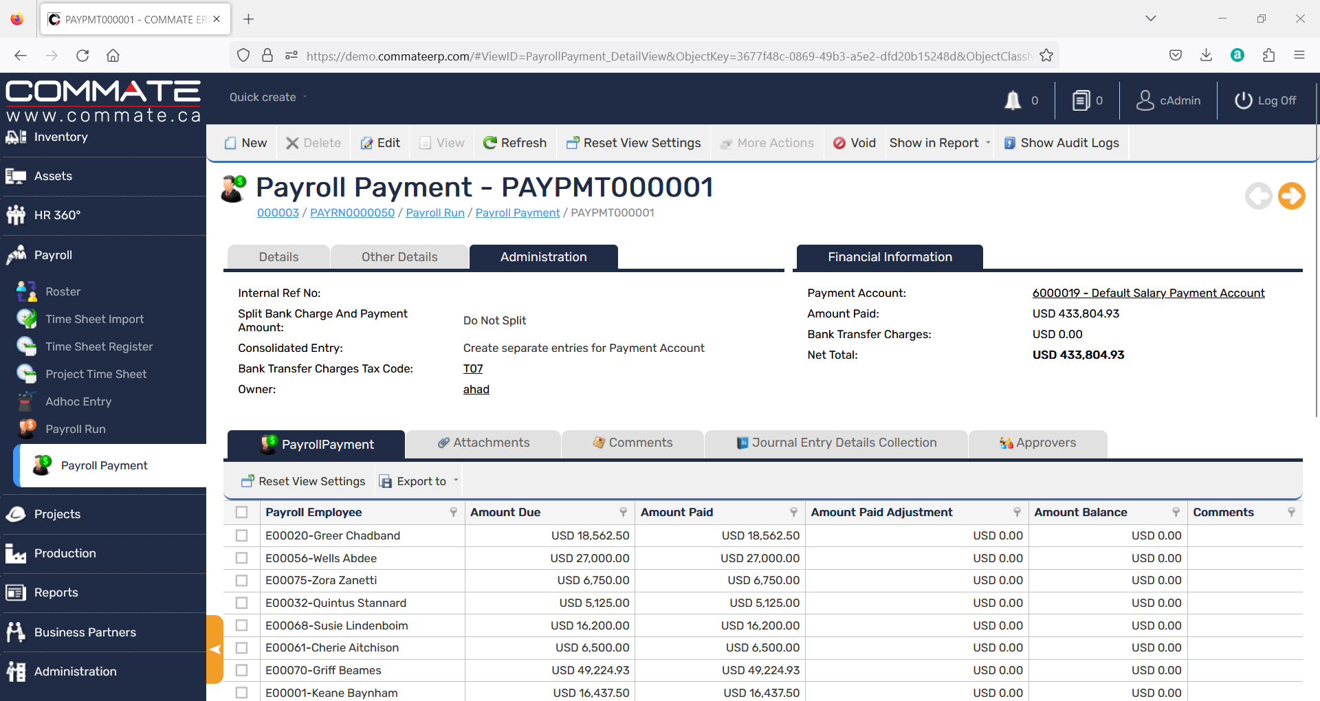The width and height of the screenshot is (1320, 701).
Task: Click the cAdmin user profile icon
Action: (x=1145, y=100)
